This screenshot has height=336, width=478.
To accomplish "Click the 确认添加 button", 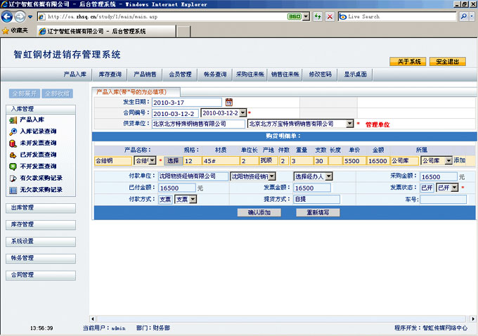I will (254, 212).
